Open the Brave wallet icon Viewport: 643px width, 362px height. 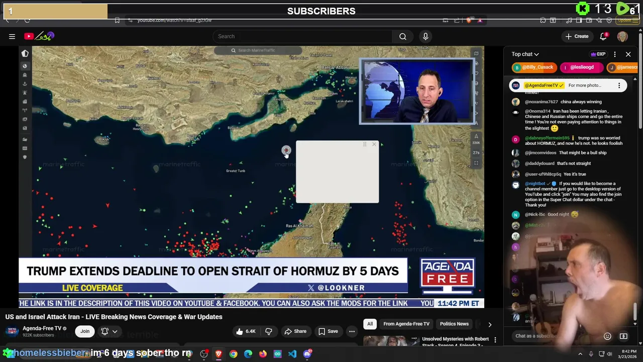[x=588, y=20]
